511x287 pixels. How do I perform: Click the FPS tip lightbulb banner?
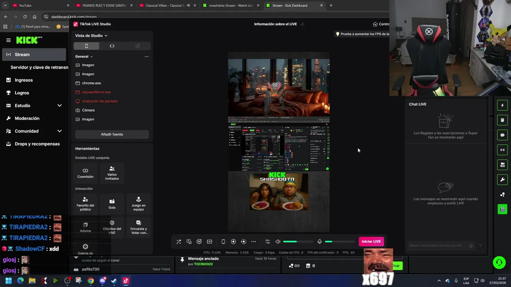click(362, 34)
